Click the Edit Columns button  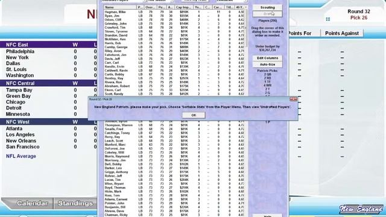click(x=267, y=58)
